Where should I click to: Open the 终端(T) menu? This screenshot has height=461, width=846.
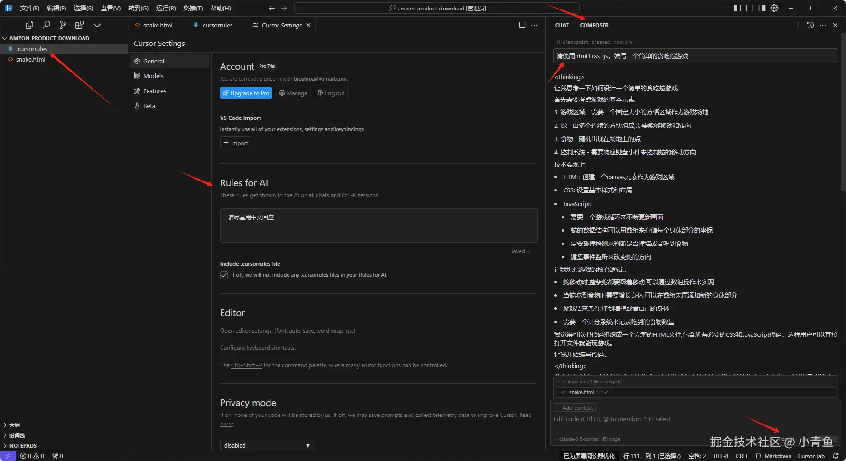[193, 8]
